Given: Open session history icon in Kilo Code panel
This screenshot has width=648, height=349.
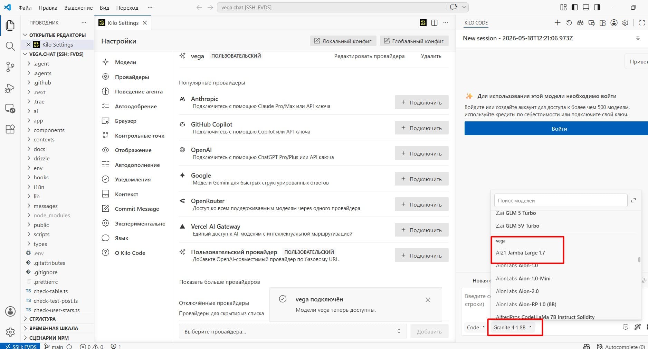Looking at the screenshot, I should point(569,23).
